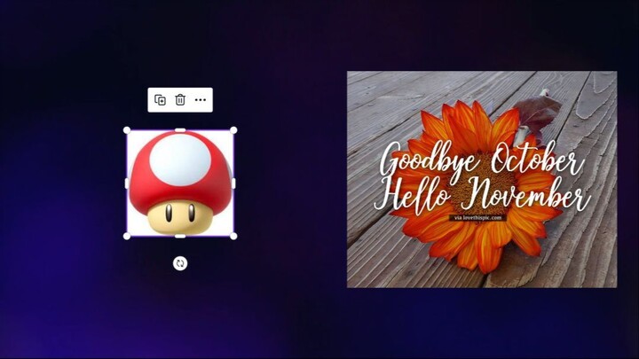Select the mushroom image
The image size is (639, 359).
click(180, 183)
